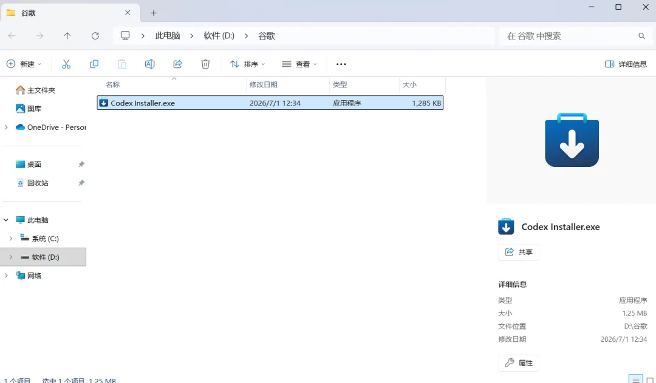This screenshot has height=383, width=656.
Task: Click 谷歌 in the address breadcrumb
Action: coord(267,36)
